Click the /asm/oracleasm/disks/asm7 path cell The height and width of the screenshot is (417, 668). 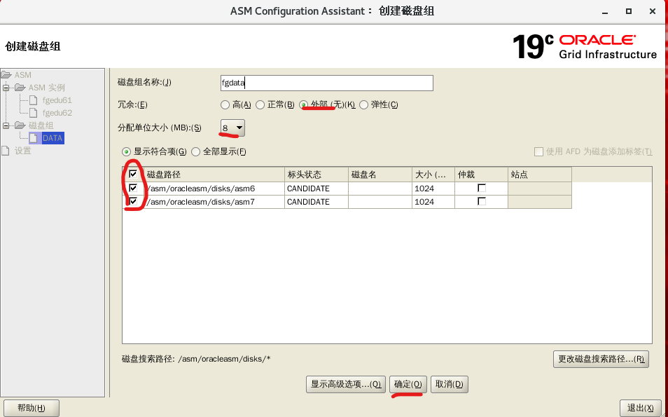tap(214, 202)
